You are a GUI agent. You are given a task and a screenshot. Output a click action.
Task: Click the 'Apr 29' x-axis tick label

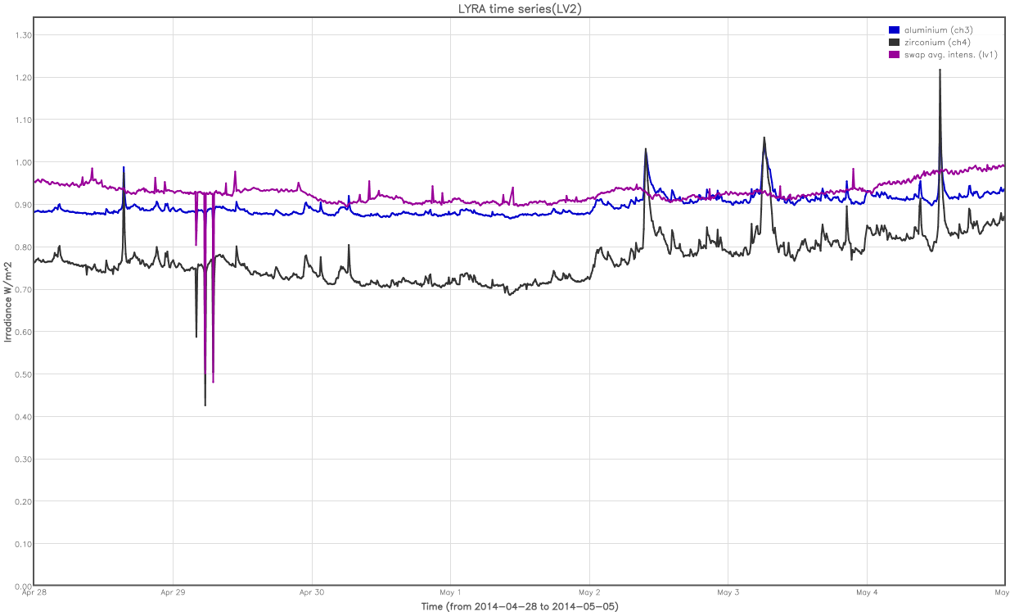coord(173,592)
